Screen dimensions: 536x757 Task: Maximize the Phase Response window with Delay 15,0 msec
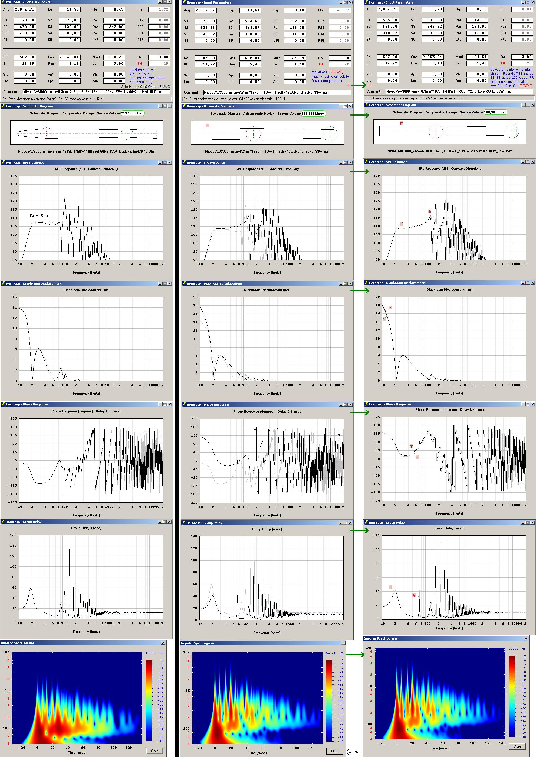[x=165, y=404]
